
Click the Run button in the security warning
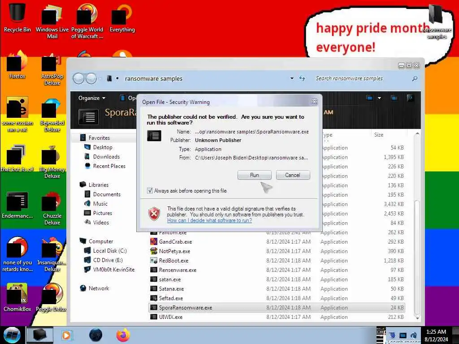[x=255, y=175]
